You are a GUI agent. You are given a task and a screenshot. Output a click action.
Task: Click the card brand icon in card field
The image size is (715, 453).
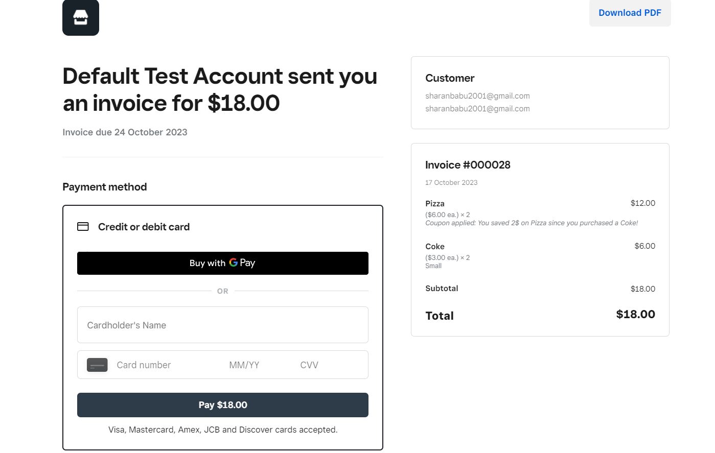click(x=97, y=365)
